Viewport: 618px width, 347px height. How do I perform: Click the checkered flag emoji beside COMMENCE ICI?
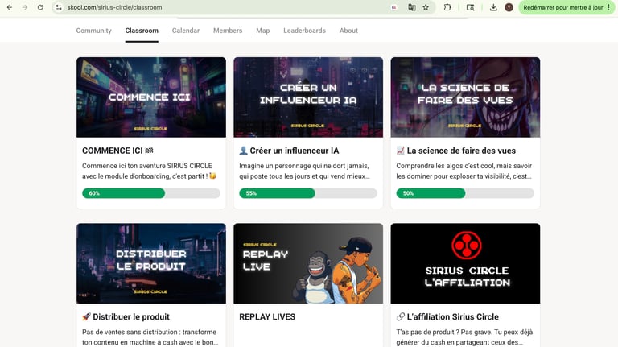[149, 151]
